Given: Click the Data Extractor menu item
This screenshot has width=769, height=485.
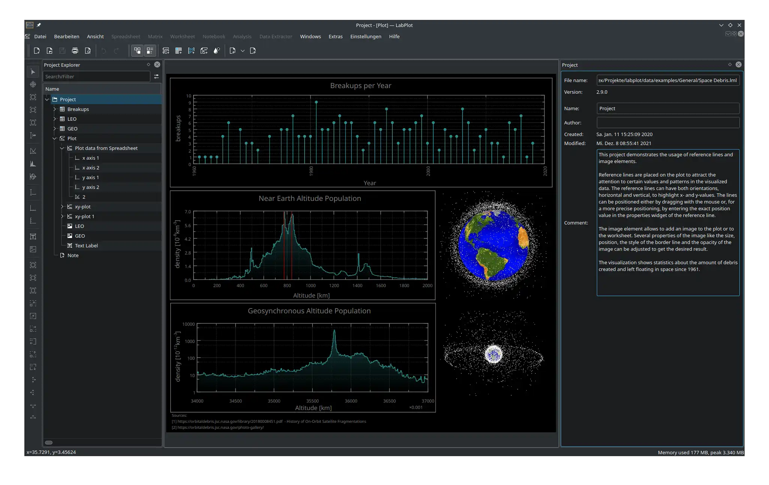Looking at the screenshot, I should [x=275, y=36].
